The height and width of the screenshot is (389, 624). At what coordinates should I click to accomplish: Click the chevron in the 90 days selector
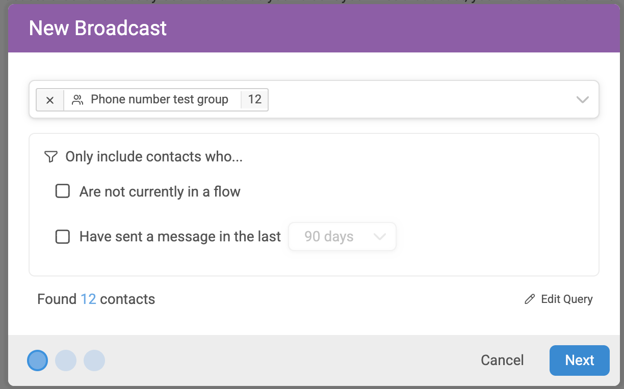(379, 237)
